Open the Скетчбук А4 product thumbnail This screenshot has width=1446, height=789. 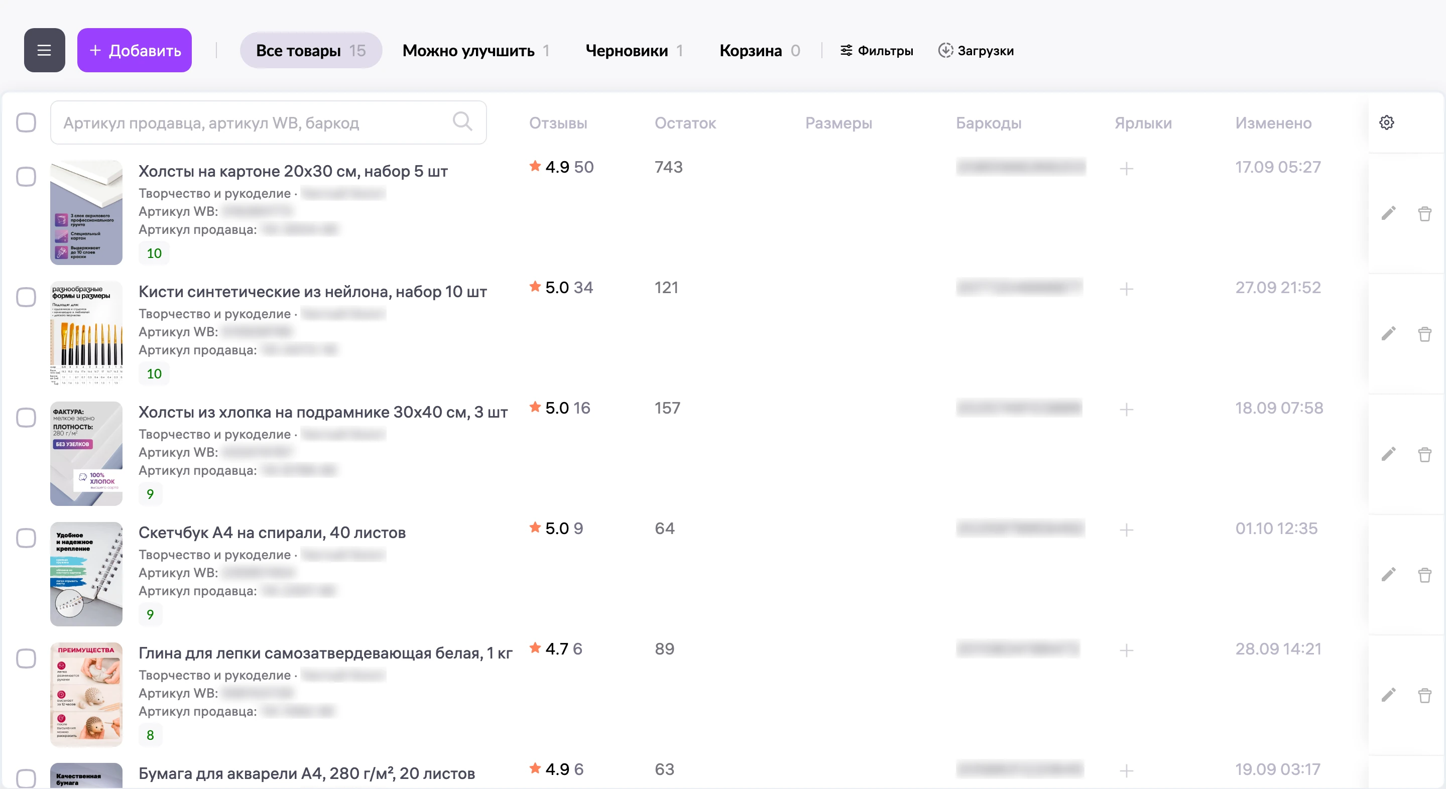[x=86, y=574]
